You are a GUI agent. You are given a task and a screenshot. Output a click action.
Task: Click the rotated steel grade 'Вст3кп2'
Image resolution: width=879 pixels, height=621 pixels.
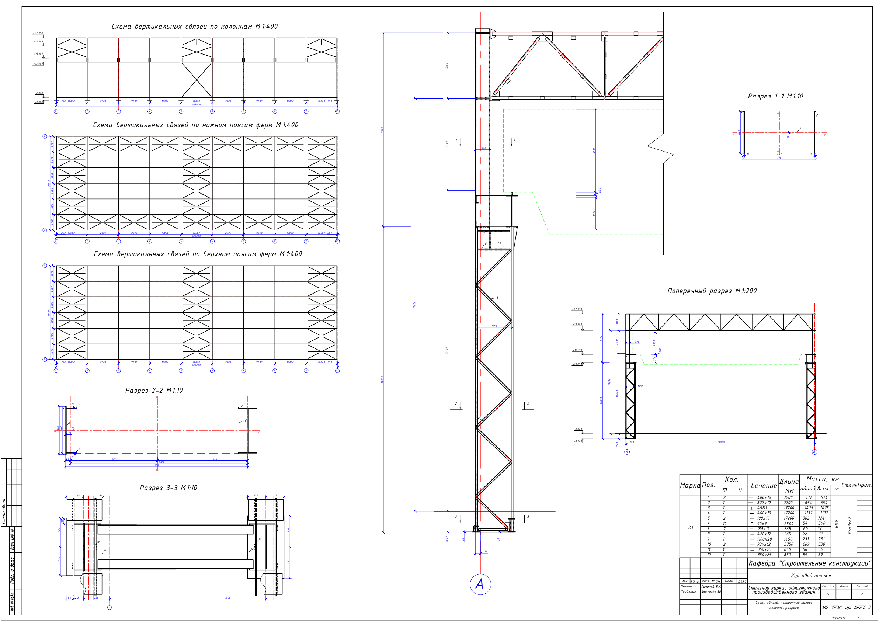point(850,525)
